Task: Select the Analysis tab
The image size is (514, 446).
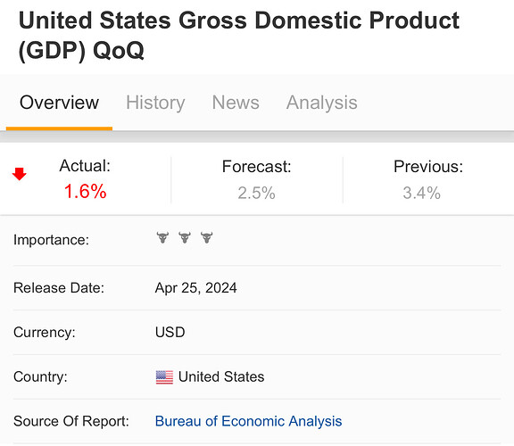Action: click(321, 103)
